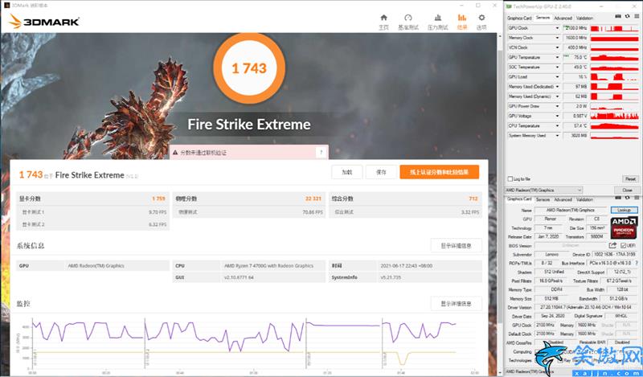Open the Validation tab in upper GPU-Z
643x377 pixels.
(584, 18)
